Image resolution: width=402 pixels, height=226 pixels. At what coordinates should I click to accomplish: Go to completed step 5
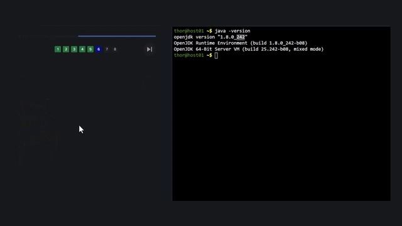(90, 49)
